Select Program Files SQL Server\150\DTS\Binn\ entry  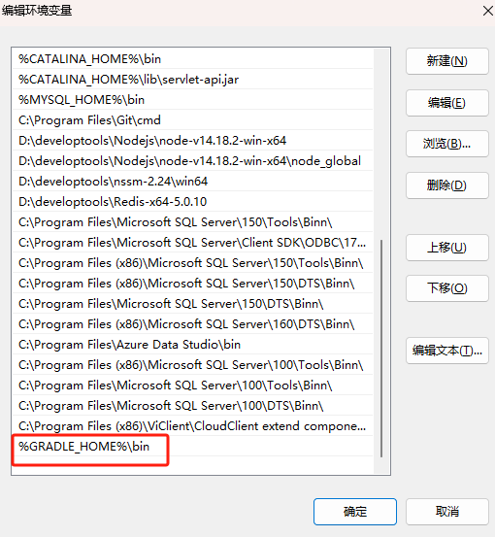[193, 303]
